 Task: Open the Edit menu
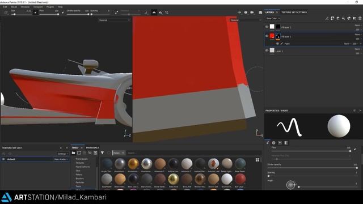[5, 7]
